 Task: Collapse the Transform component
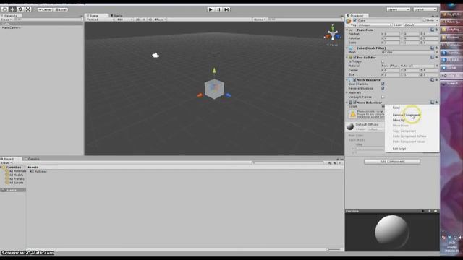click(x=347, y=30)
